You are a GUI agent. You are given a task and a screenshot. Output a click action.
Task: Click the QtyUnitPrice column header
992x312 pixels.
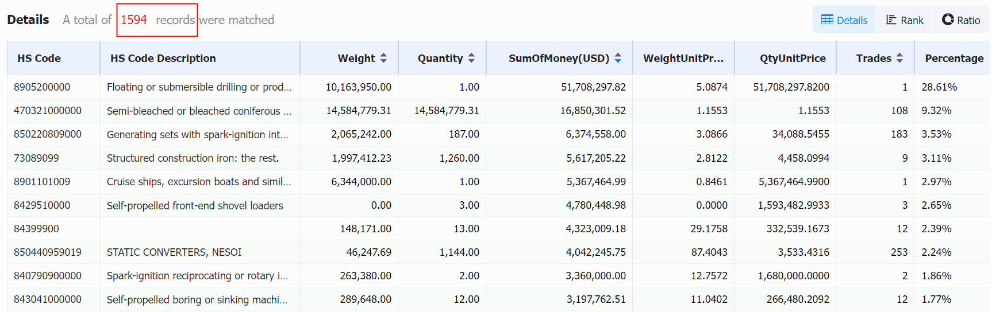pos(785,58)
